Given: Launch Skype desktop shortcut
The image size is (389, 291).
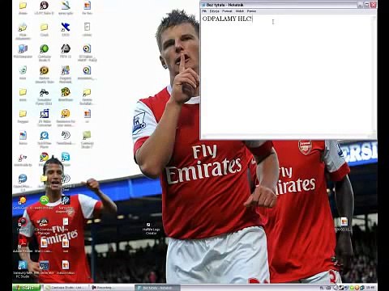Looking at the screenshot, I should [x=66, y=157].
